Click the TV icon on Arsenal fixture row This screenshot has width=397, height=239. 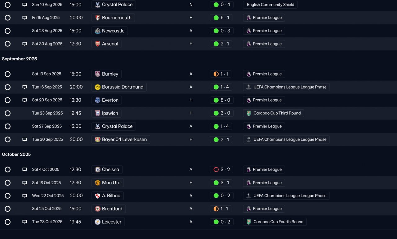(x=25, y=44)
